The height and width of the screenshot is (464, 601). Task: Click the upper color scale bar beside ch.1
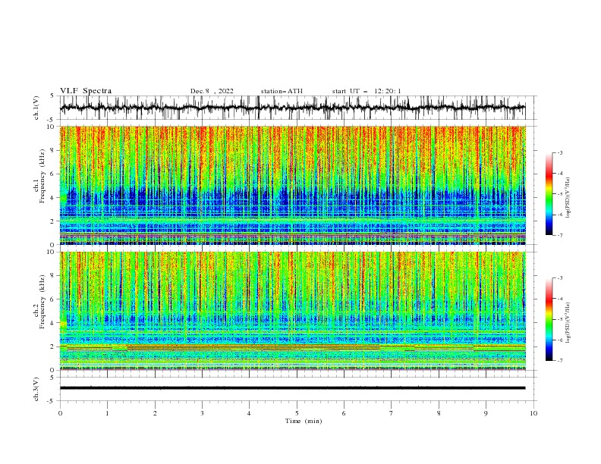tap(549, 194)
